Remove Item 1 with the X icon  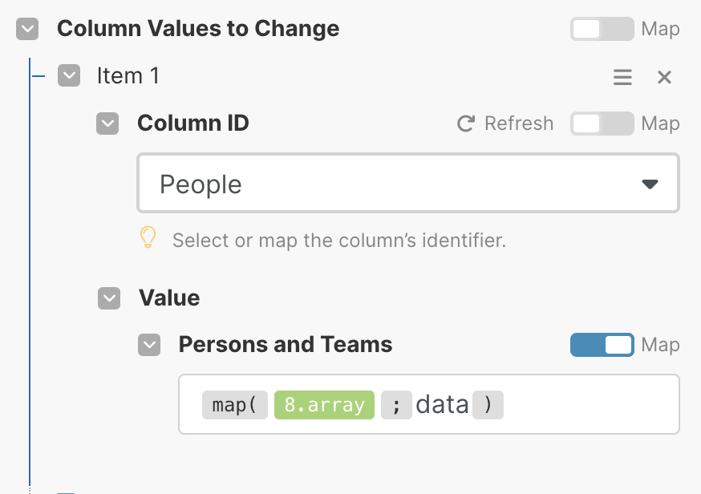coord(664,77)
